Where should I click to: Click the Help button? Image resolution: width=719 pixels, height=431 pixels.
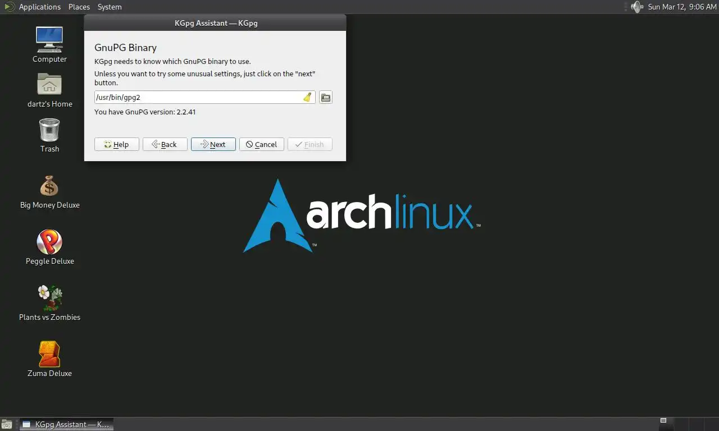(x=117, y=144)
